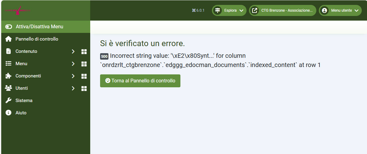Open the Contenuto dashboard grid icon
Viewport: 367px width, 154px height.
click(x=84, y=51)
